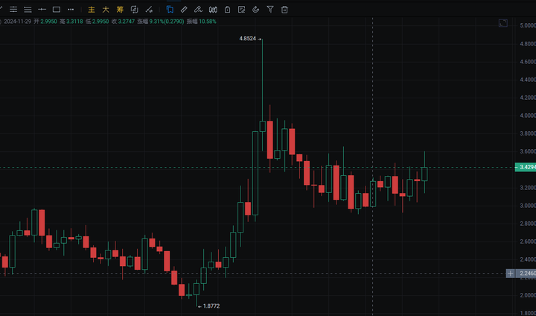
Task: Open more drawing tools ellipsis menu
Action: [x=71, y=10]
